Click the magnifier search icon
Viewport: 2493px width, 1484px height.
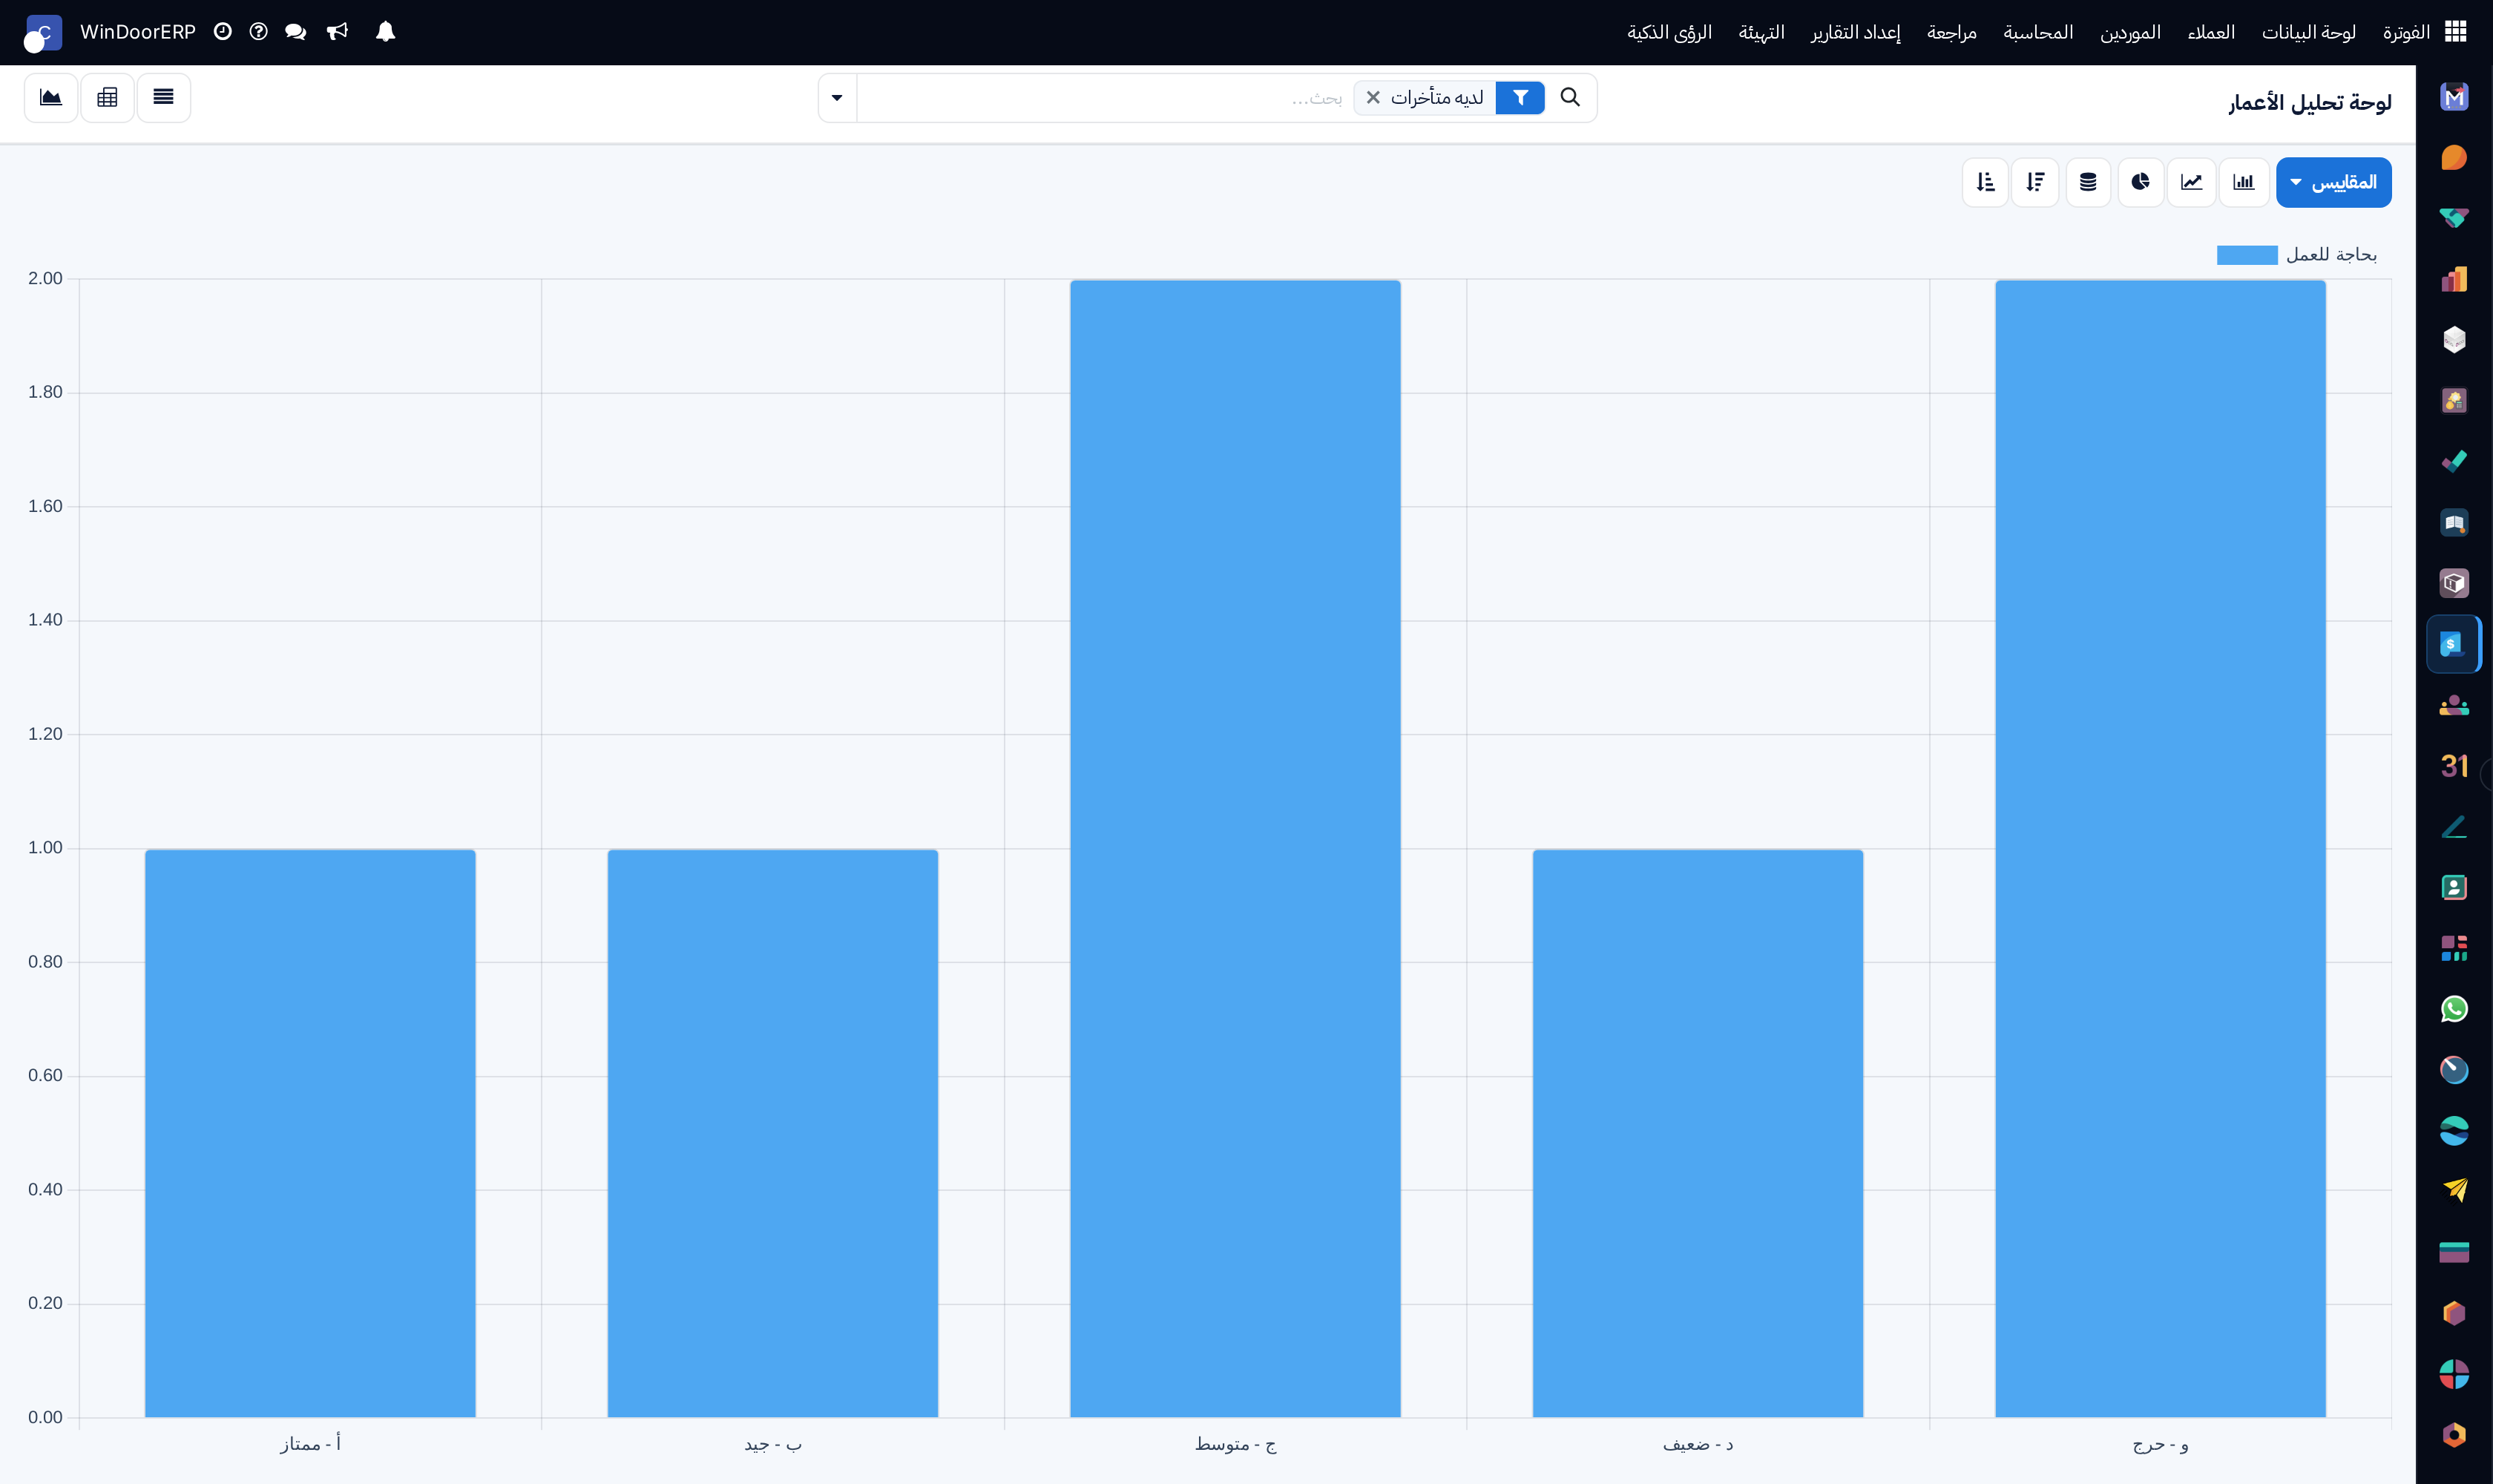1570,97
